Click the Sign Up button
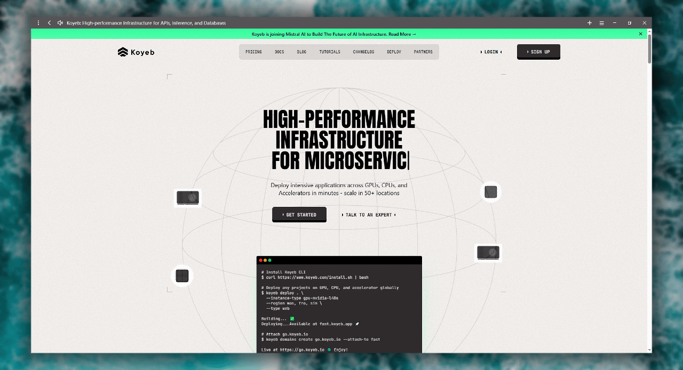Image resolution: width=683 pixels, height=370 pixels. click(538, 52)
